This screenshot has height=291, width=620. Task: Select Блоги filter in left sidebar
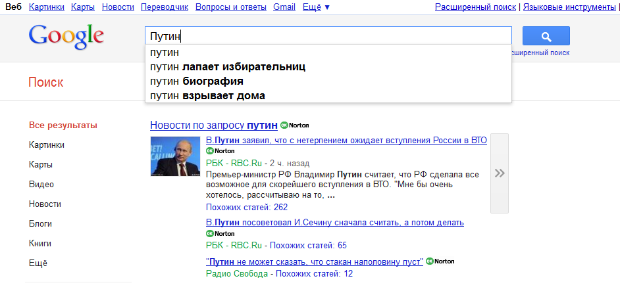coord(41,224)
